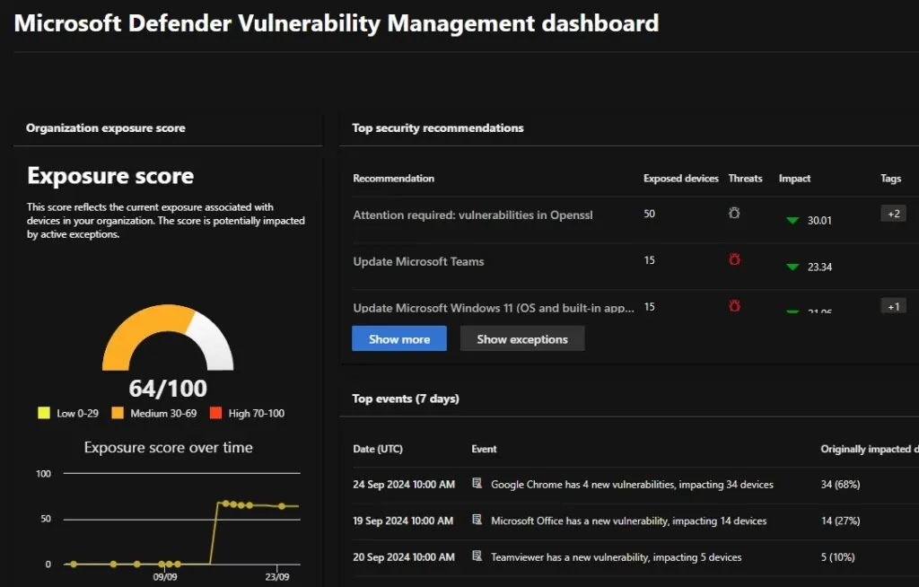The height and width of the screenshot is (587, 919).
Task: Open the Update Microsoft Teams recommendation
Action: coord(418,261)
